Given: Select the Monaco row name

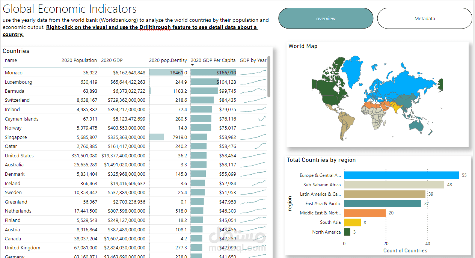Looking at the screenshot, I should [14, 73].
